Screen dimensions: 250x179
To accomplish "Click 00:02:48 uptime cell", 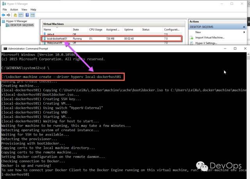I will 129,39.
